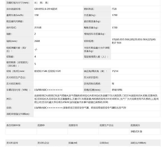Select the fuel type value 汽油
The image size is (168, 147).
(114, 9)
